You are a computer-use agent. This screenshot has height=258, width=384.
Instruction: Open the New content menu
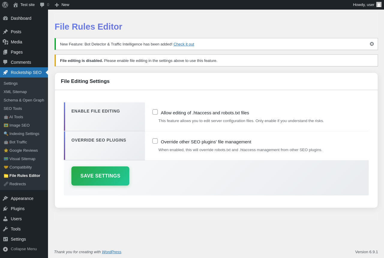[62, 5]
